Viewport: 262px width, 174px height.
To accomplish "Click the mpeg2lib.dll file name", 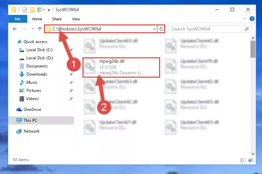I will tap(112, 61).
